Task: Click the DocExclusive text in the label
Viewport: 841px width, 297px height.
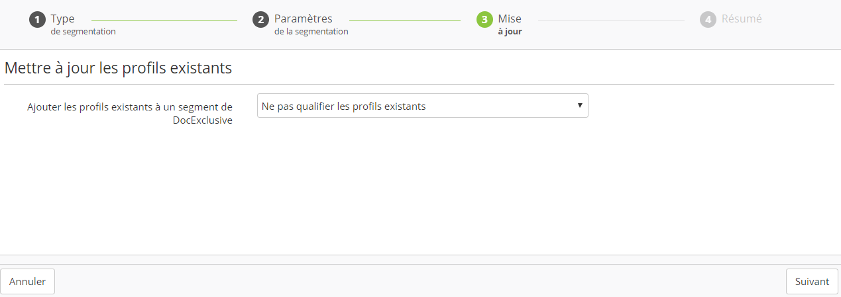Action: point(201,120)
